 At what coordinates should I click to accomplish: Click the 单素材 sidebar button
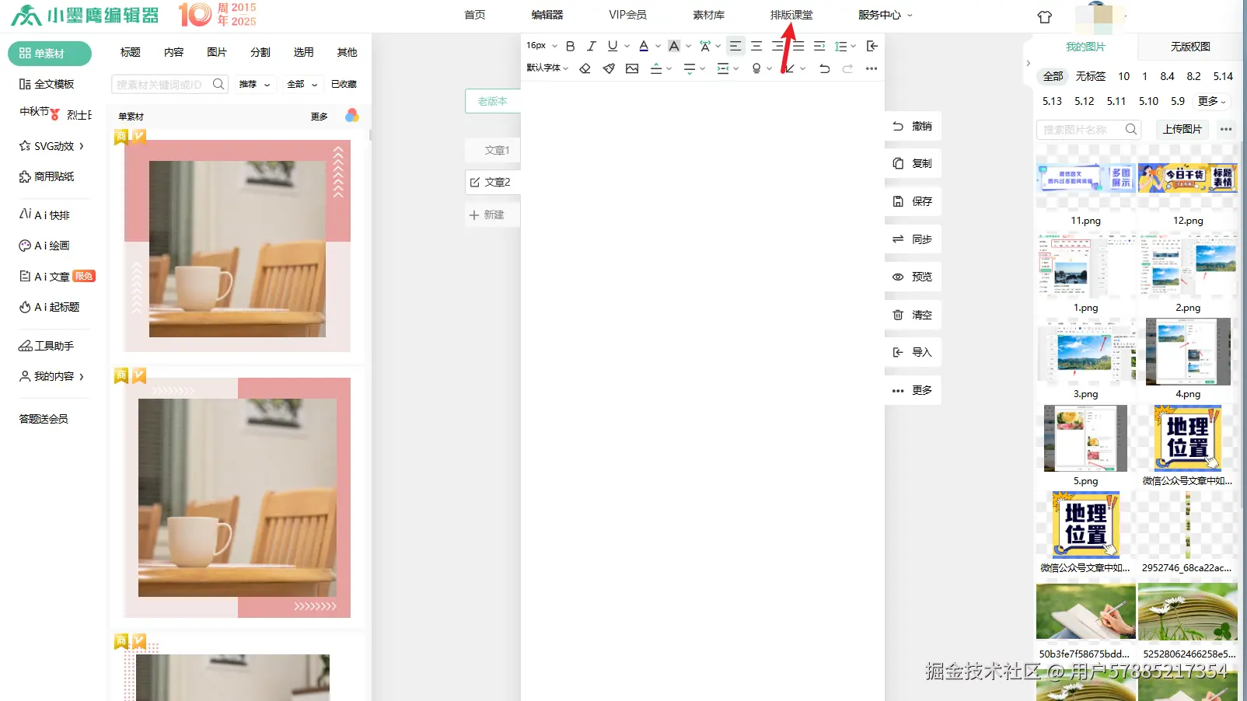pyautogui.click(x=50, y=54)
